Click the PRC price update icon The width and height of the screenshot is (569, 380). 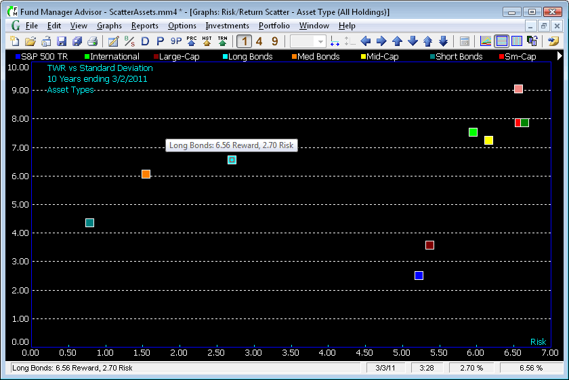pos(192,41)
